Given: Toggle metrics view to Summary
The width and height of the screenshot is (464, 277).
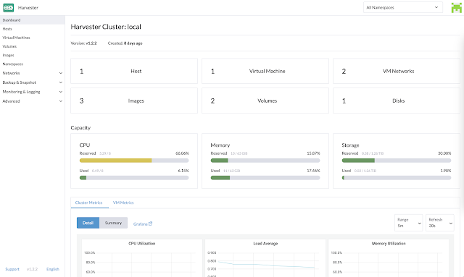Looking at the screenshot, I should (x=113, y=223).
